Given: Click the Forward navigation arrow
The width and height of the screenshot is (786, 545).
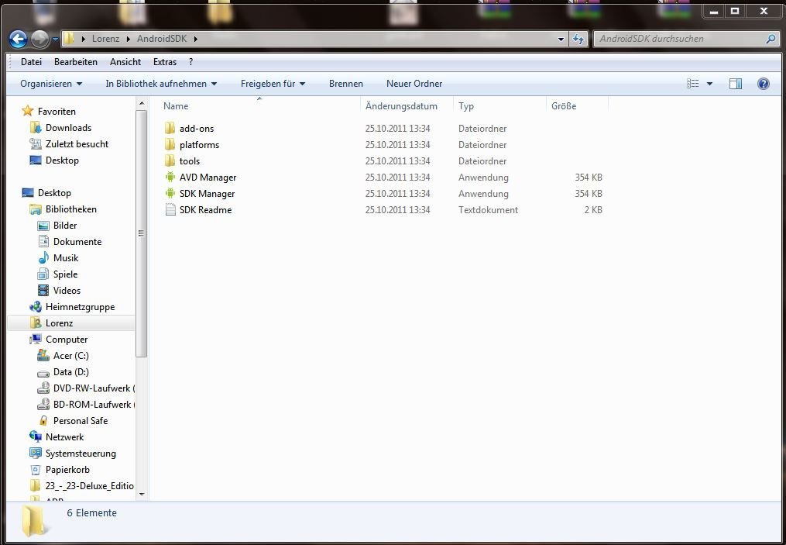Looking at the screenshot, I should click(39, 39).
